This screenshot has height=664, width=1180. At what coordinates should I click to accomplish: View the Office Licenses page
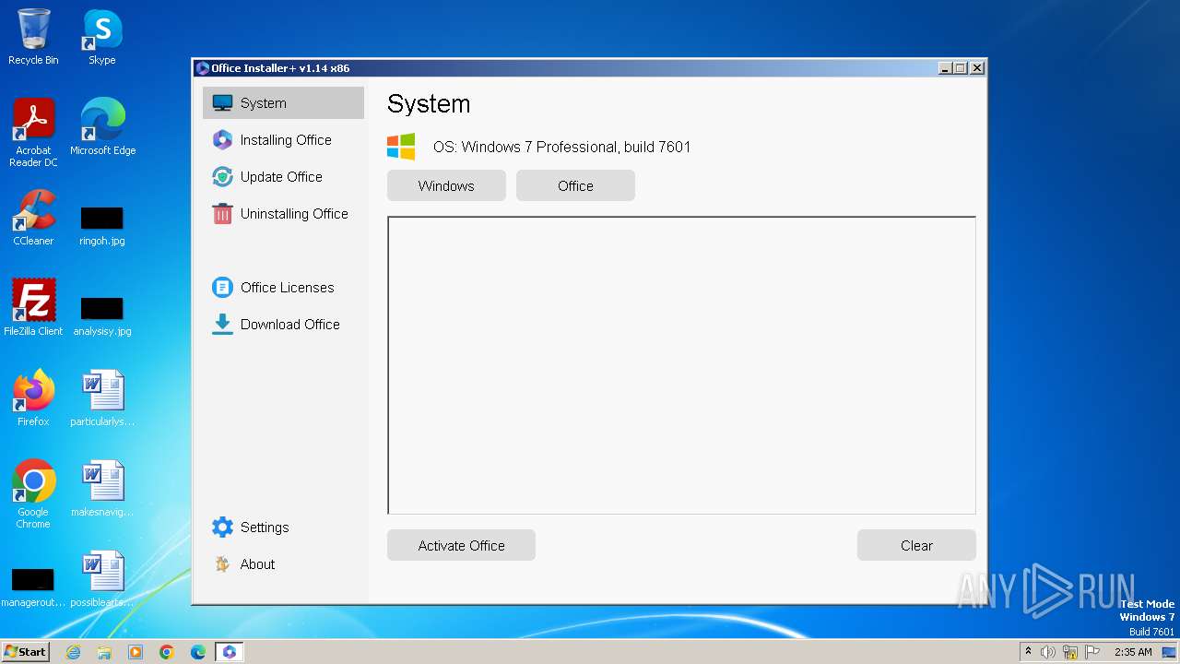[287, 288]
